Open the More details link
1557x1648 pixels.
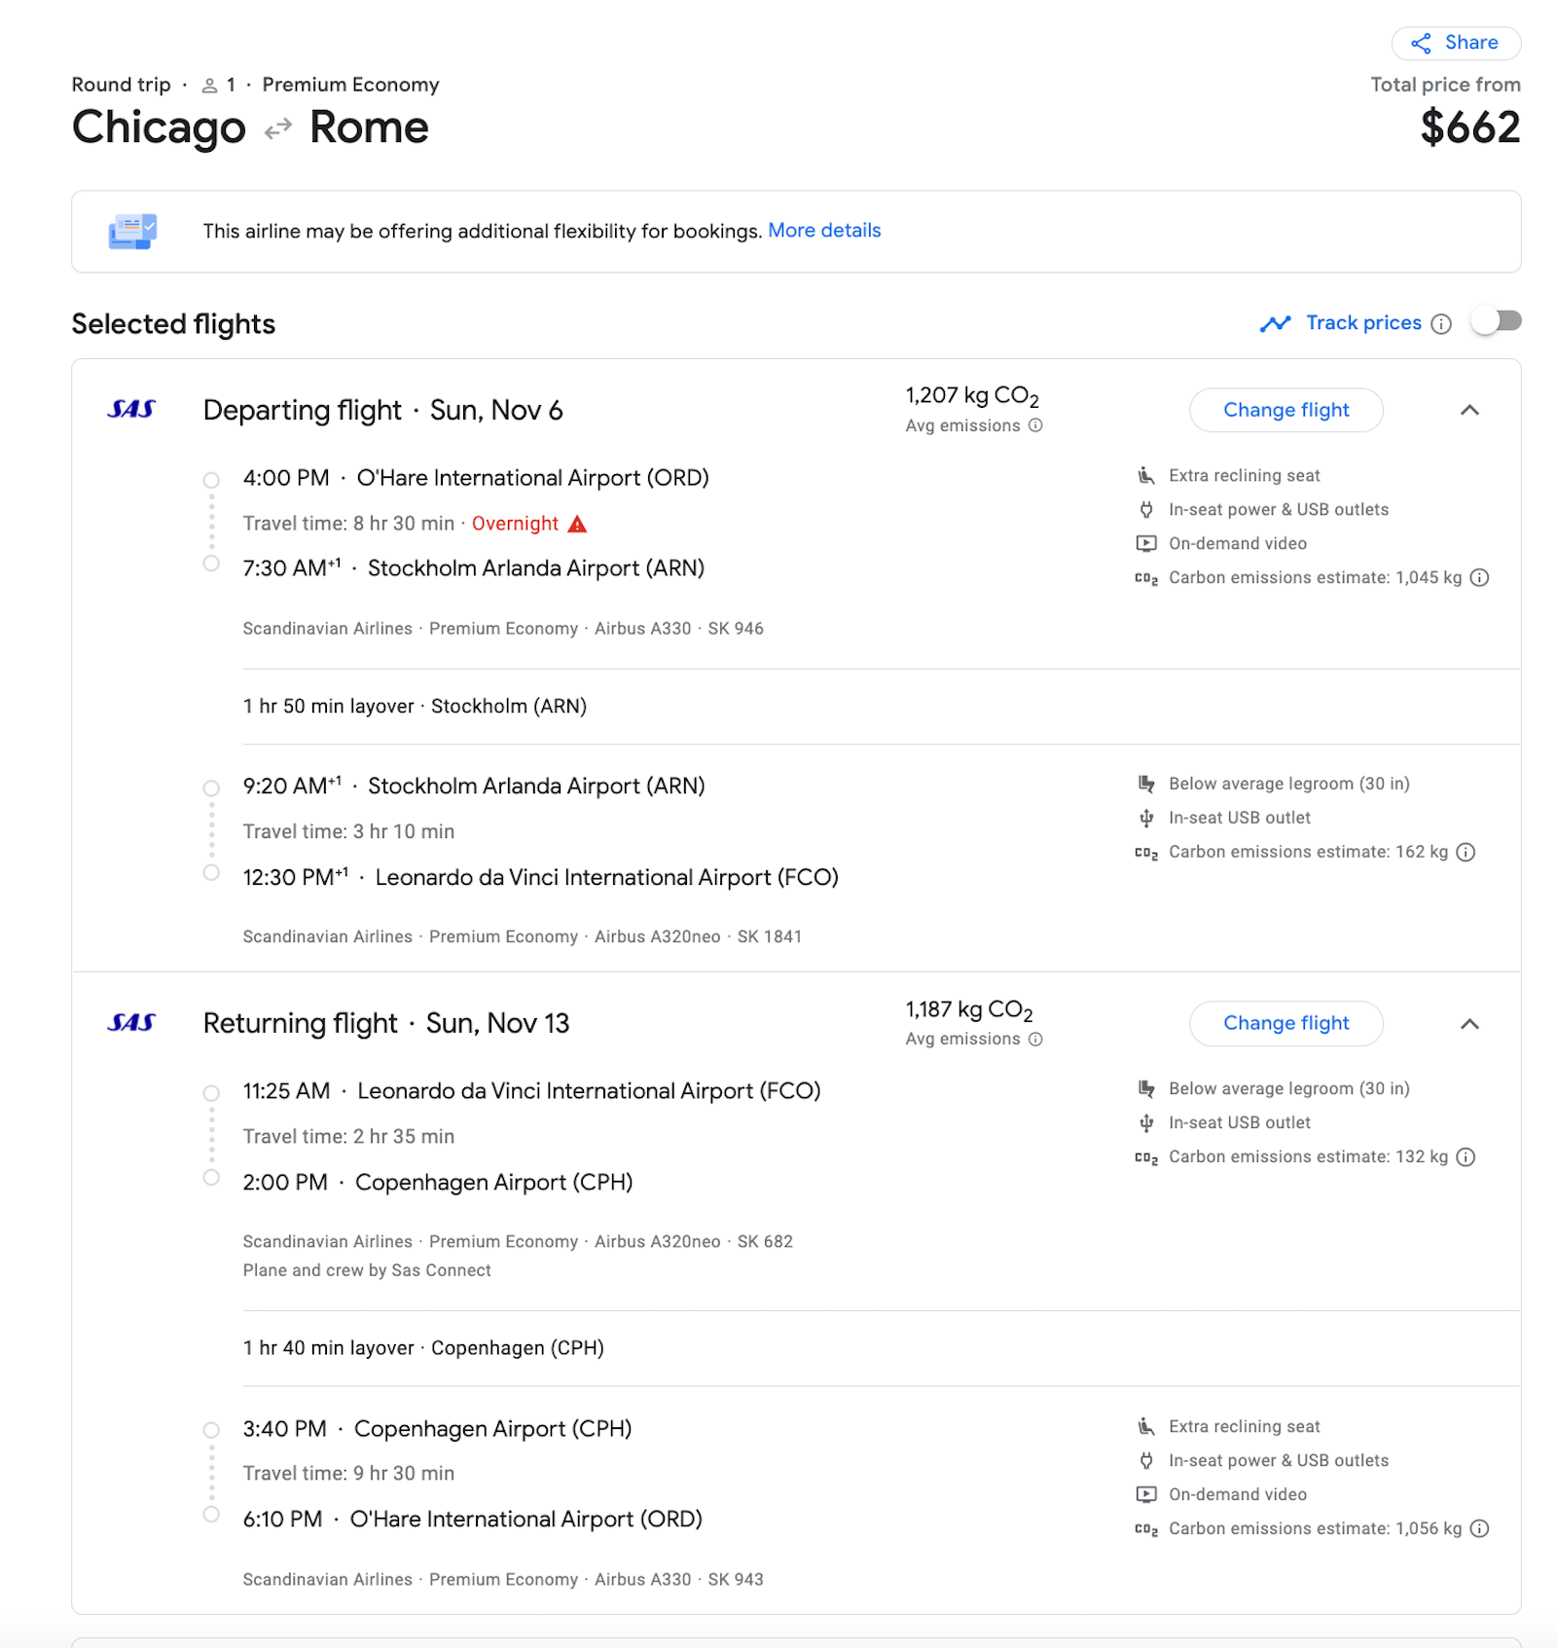pos(824,230)
